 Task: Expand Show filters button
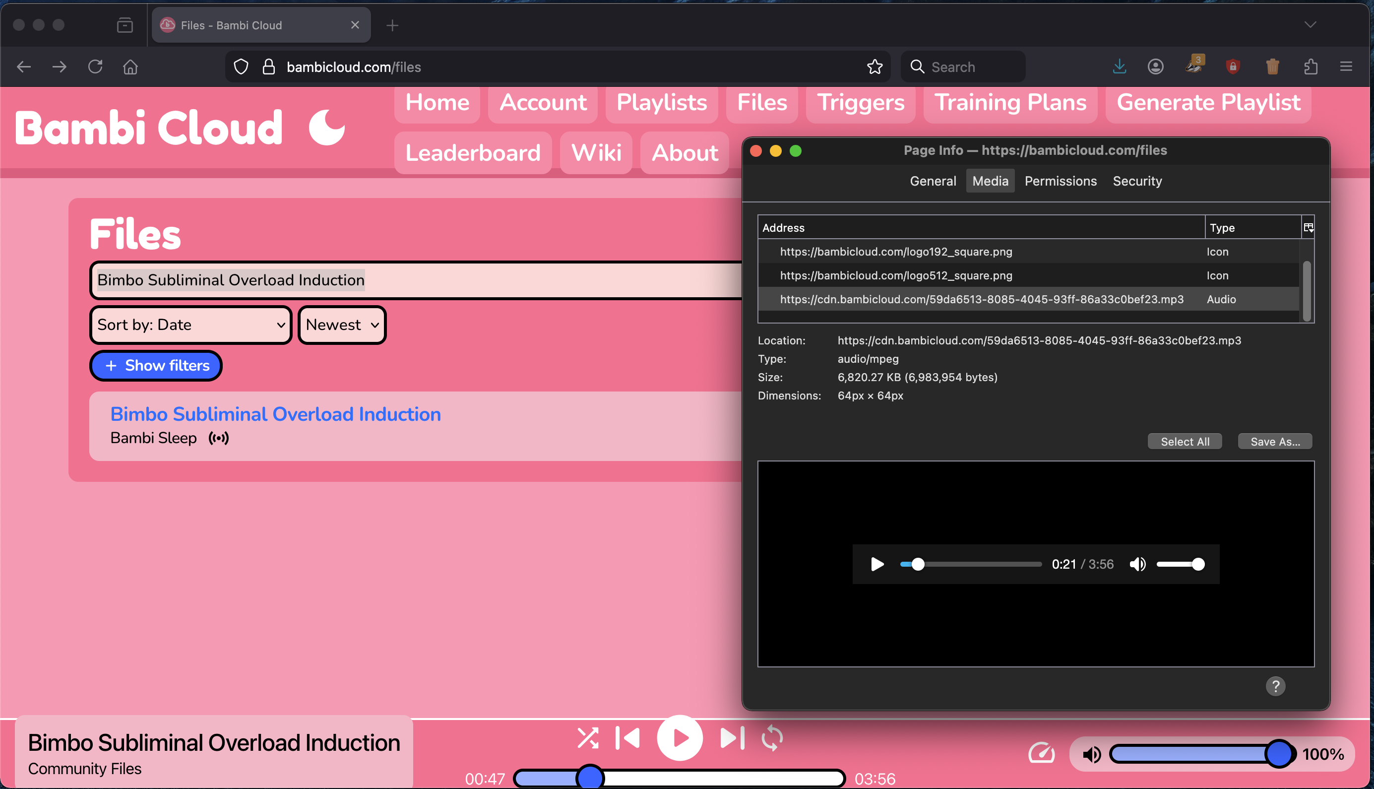156,366
